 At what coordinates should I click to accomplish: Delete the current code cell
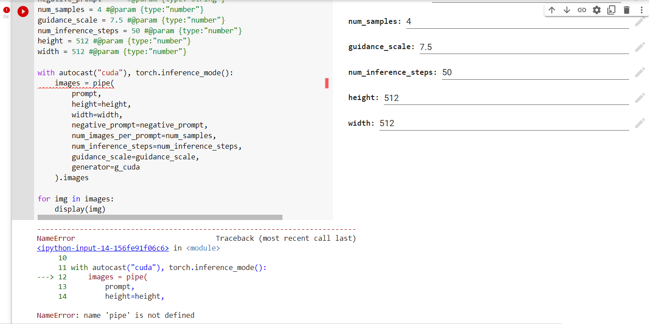click(x=626, y=9)
